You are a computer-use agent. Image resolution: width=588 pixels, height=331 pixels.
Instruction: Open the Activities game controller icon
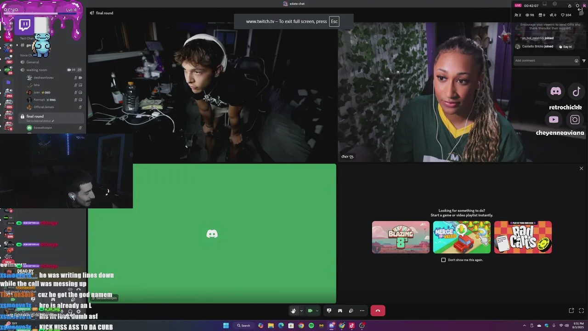(x=340, y=311)
